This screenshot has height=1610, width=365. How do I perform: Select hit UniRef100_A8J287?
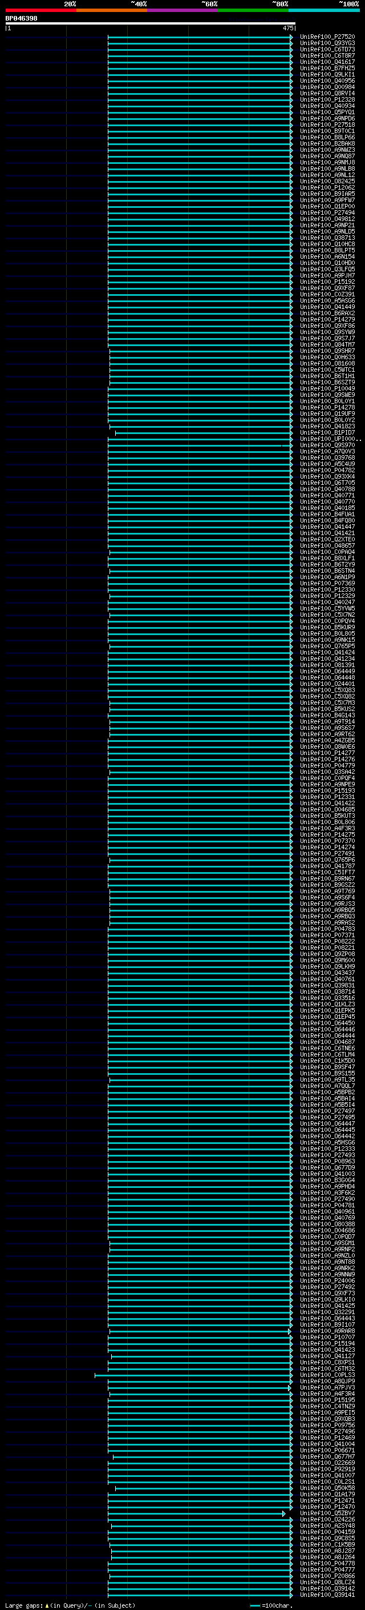(x=327, y=1551)
